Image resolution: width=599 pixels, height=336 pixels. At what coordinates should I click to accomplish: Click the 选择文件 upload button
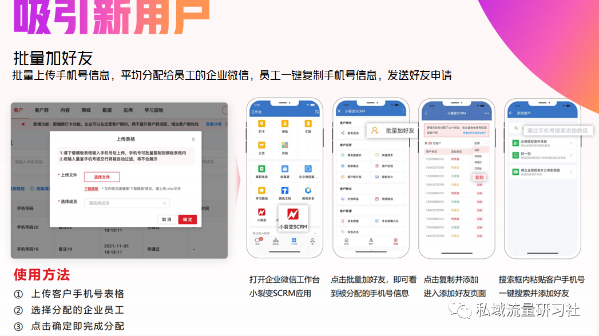click(x=102, y=177)
